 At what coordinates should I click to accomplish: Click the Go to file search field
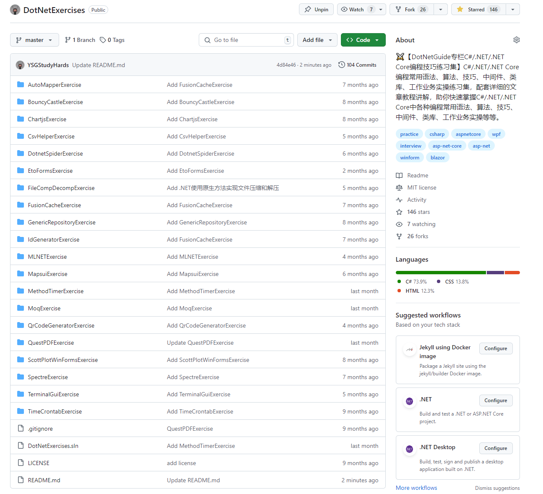[246, 39]
